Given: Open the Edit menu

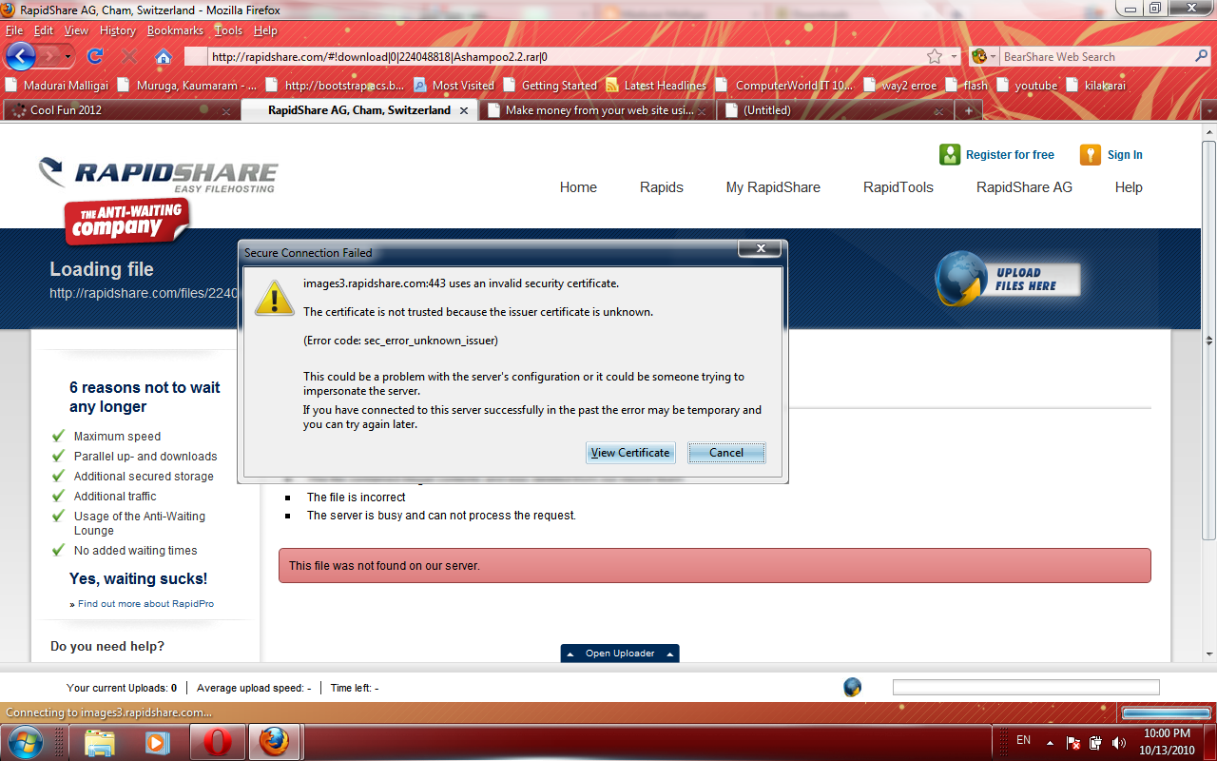Looking at the screenshot, I should (44, 30).
